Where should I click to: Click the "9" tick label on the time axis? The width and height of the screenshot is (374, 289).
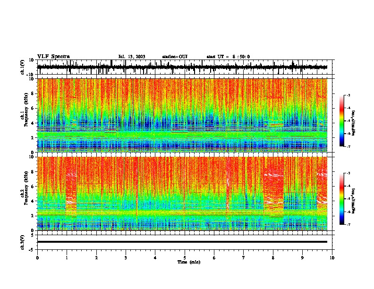pyautogui.click(x=302, y=258)
